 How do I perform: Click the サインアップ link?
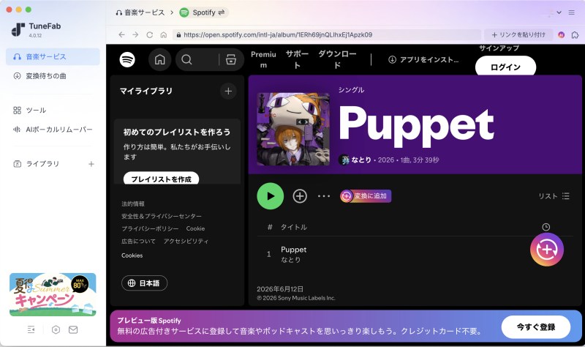pos(499,48)
